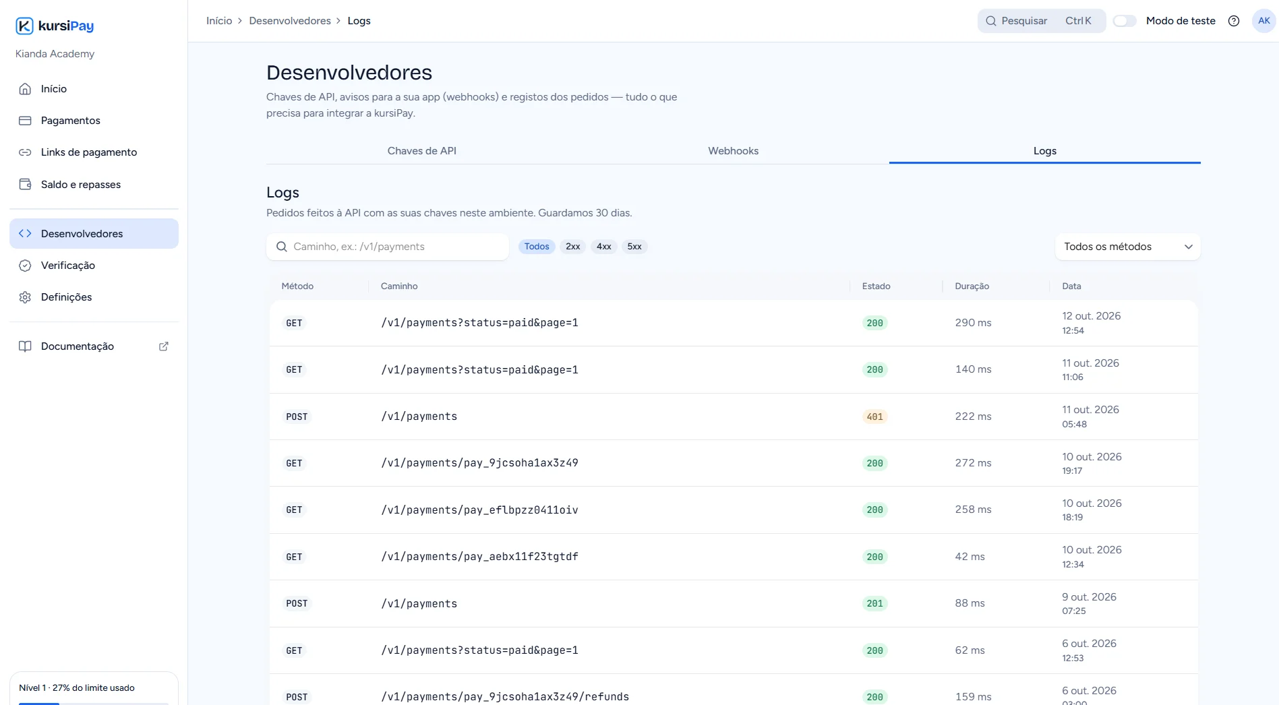Open Saldo e repasses page
The image size is (1279, 705).
(94, 185)
